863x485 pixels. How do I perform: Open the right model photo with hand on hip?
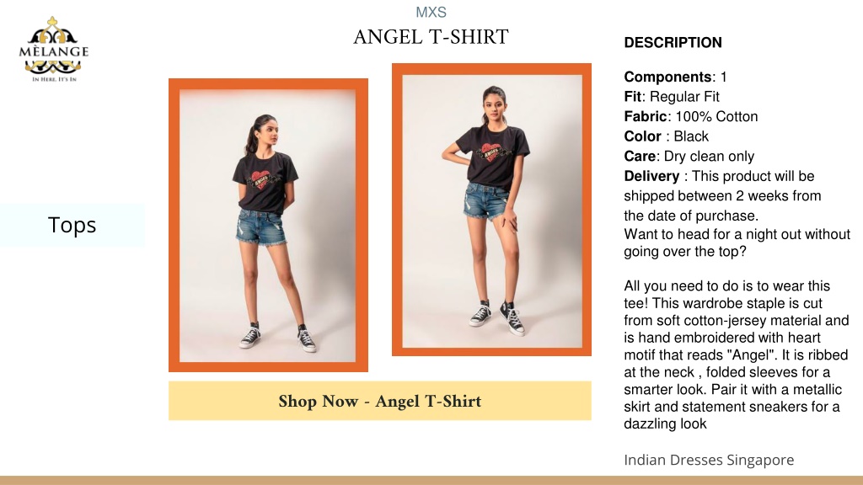pyautogui.click(x=492, y=211)
